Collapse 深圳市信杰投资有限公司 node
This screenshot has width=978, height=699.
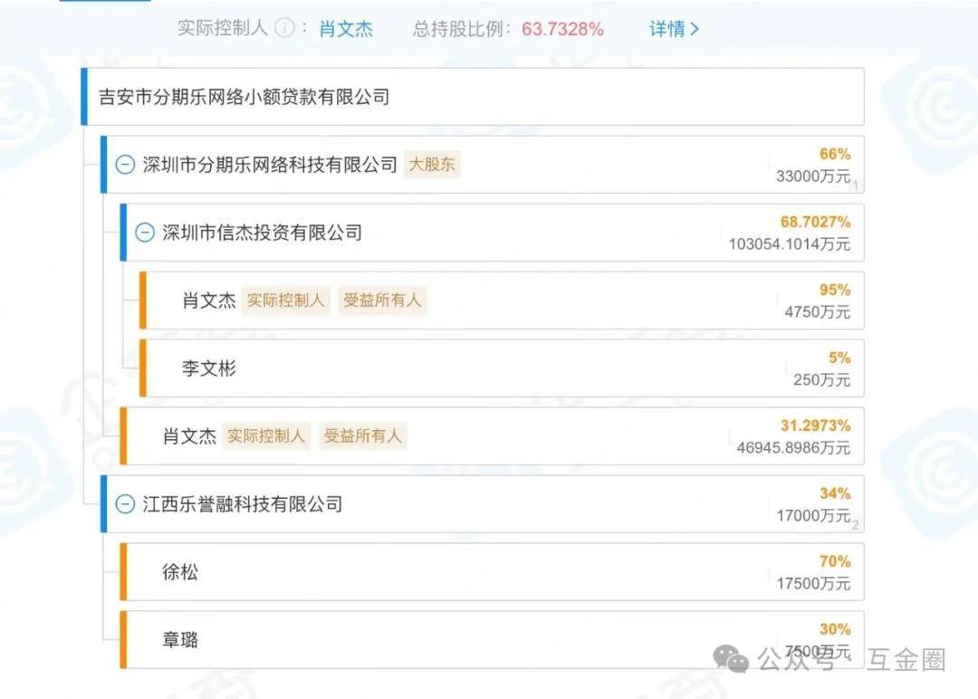pos(145,233)
